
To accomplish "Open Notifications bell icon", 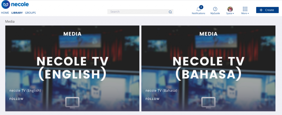I will 198,9.
